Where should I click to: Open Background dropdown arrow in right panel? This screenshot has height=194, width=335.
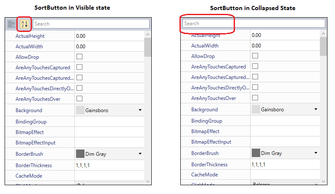coord(316,109)
